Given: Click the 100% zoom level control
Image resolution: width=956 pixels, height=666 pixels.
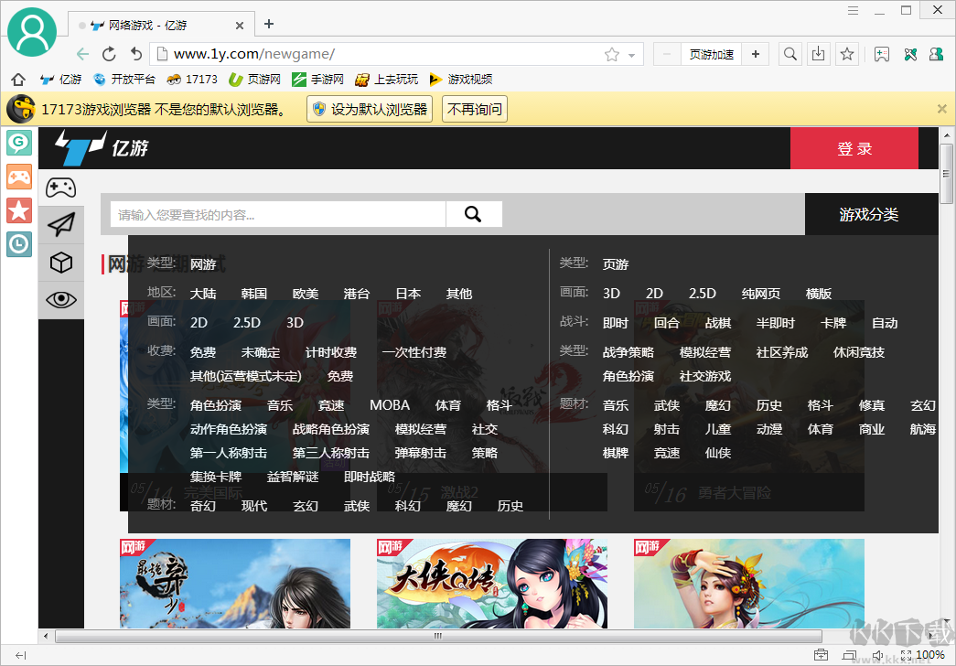Looking at the screenshot, I should (x=930, y=655).
